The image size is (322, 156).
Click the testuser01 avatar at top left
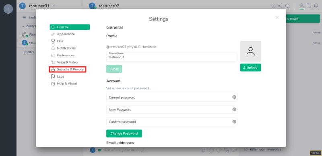[23, 6]
